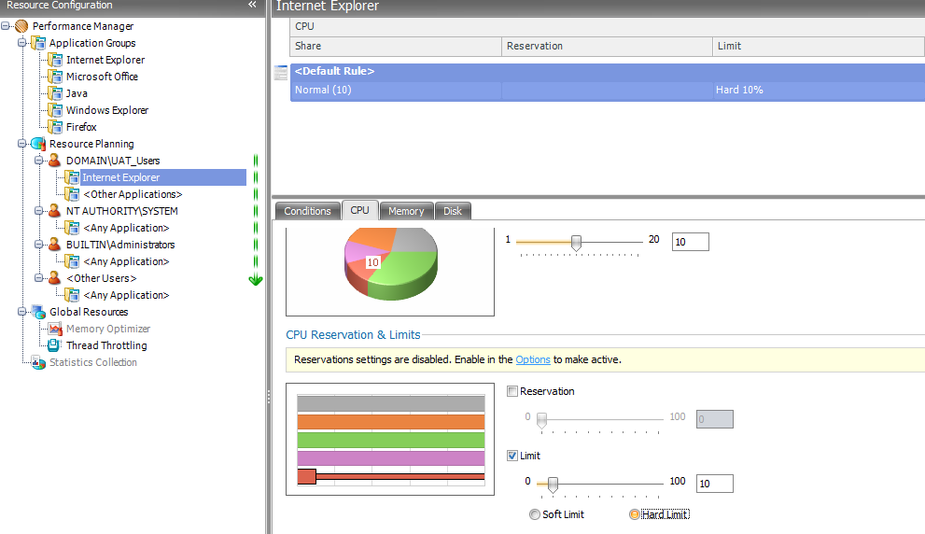The height and width of the screenshot is (534, 925).
Task: Collapse the Application Groups tree node
Action: click(21, 43)
